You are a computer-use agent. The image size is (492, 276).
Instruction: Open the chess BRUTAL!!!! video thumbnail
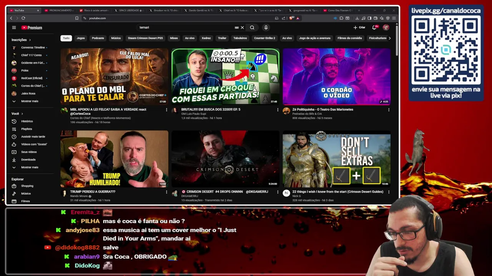(x=225, y=76)
